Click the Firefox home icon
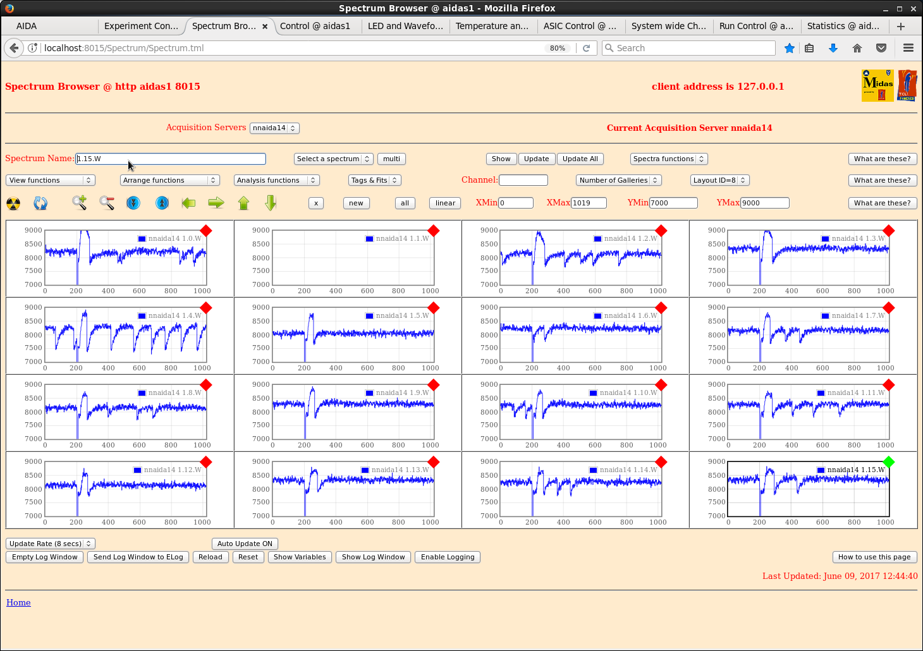The image size is (923, 651). pos(857,48)
